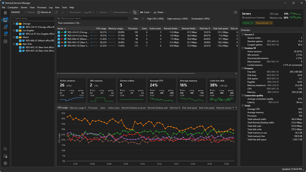Uncheck the Miami group checkbox
This screenshot has width=306, height=172.
(x=17, y=37)
